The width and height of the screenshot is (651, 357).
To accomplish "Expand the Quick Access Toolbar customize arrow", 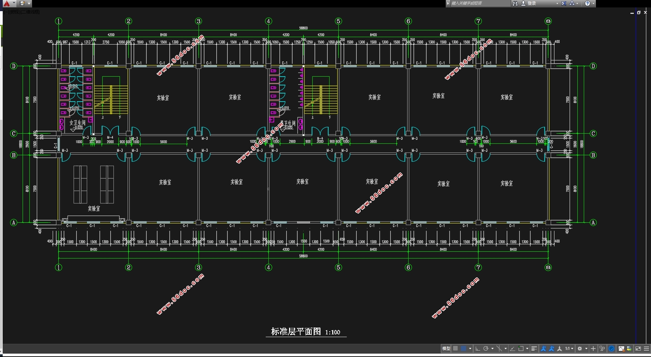I will coord(29,3).
